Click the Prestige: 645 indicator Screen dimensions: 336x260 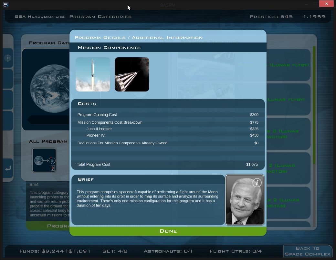pyautogui.click(x=271, y=17)
